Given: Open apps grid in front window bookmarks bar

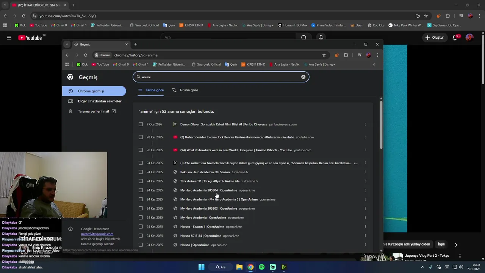Looking at the screenshot, I should coord(67,64).
